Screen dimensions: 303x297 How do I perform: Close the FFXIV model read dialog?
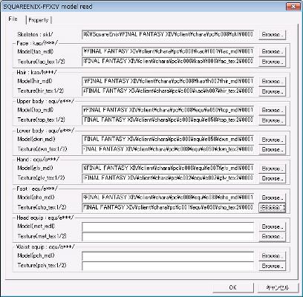pyautogui.click(x=293, y=7)
